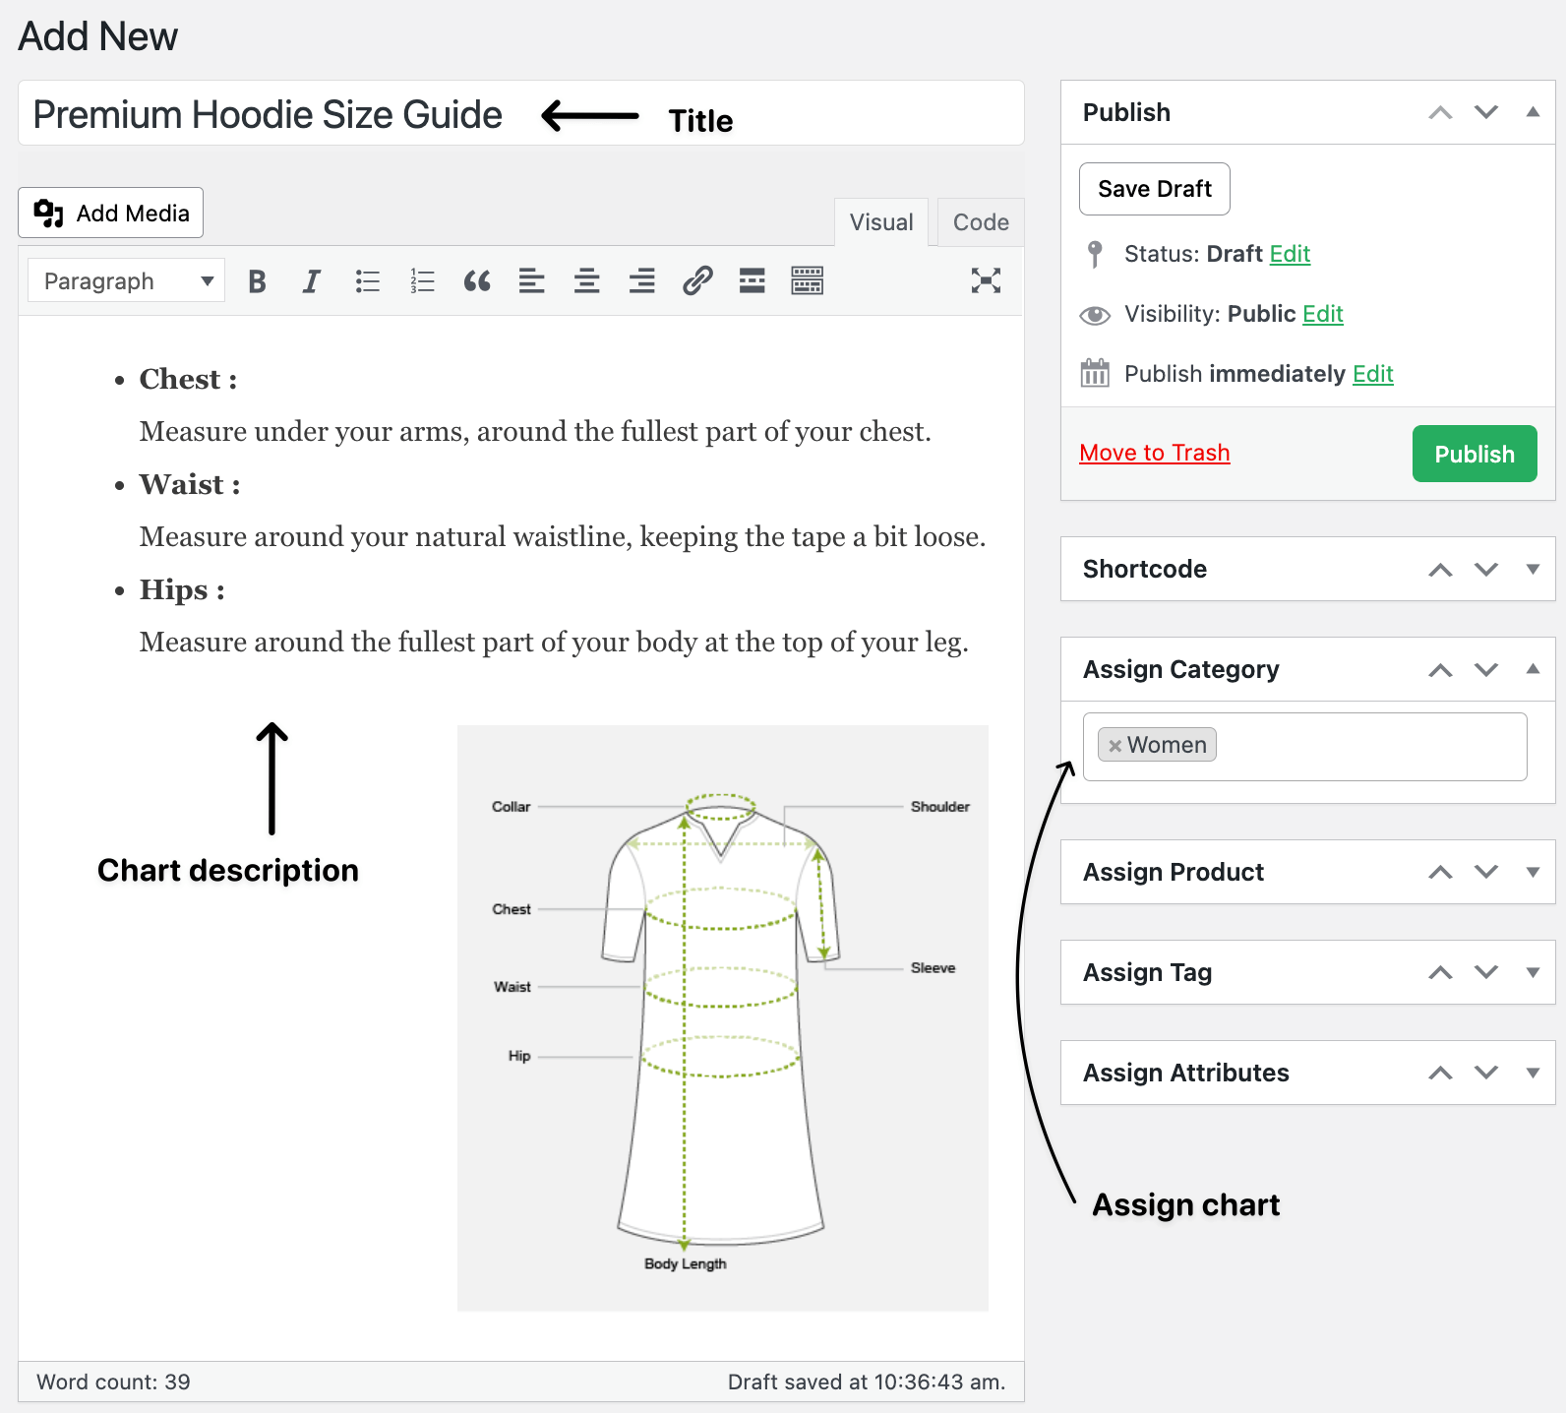
Task: Move the Publish panel down
Action: point(1486,112)
